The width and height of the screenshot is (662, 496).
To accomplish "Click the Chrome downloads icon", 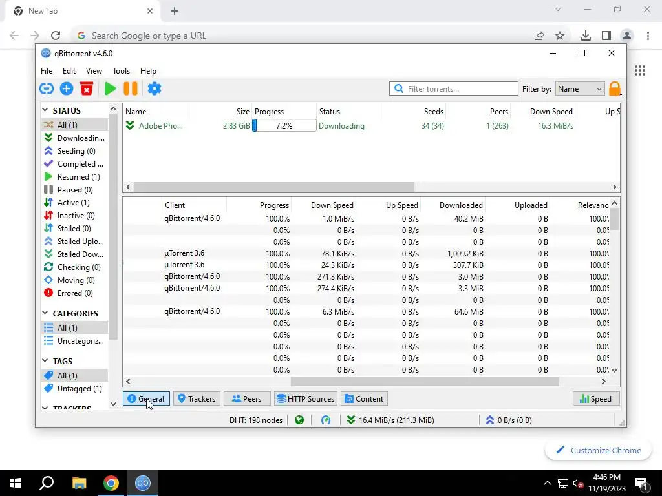I will tap(585, 36).
